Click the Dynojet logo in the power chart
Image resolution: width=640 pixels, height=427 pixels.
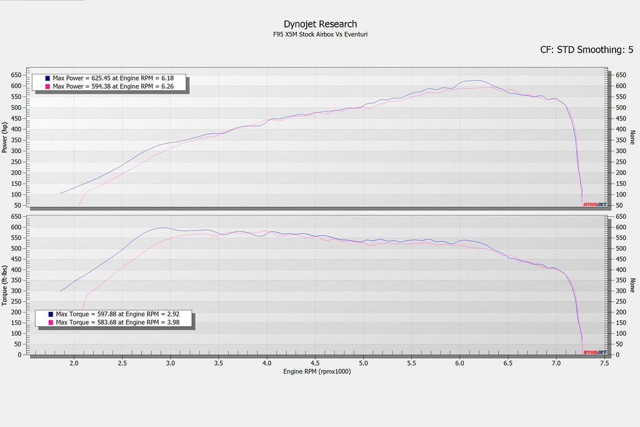(594, 203)
